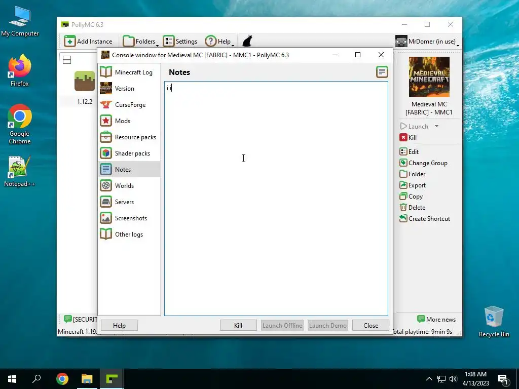Screen dimensions: 519x389
Task: Open the Other logs page
Action: click(x=129, y=234)
